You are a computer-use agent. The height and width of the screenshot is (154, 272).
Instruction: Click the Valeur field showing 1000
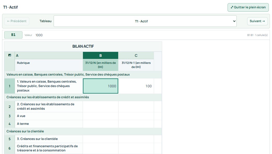point(39,35)
